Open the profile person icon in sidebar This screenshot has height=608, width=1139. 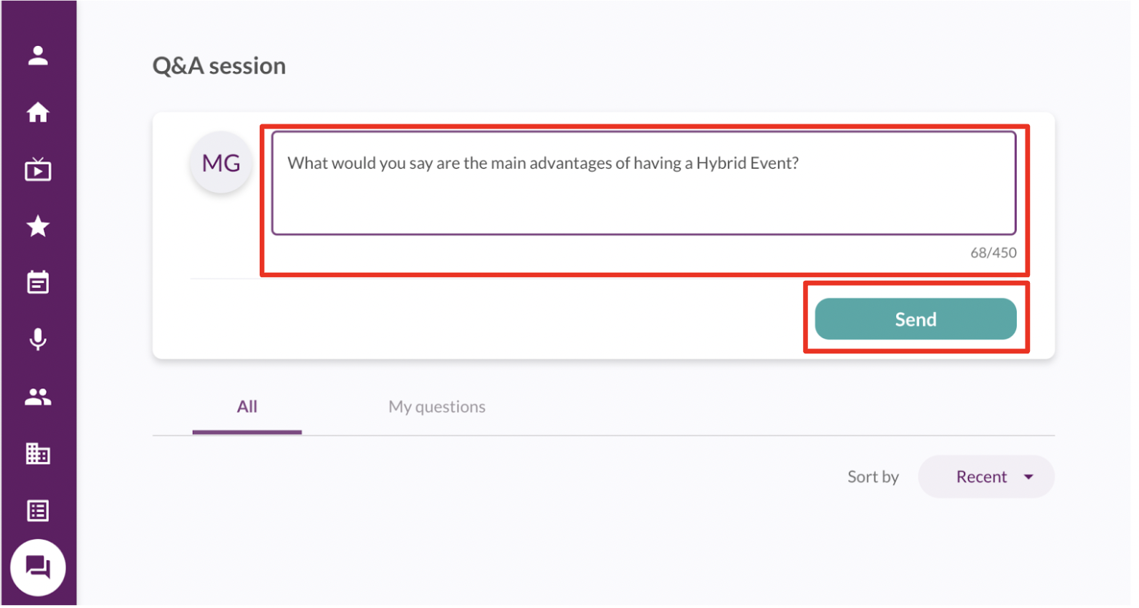tap(38, 56)
